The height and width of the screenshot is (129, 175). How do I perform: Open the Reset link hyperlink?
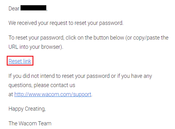(20, 61)
